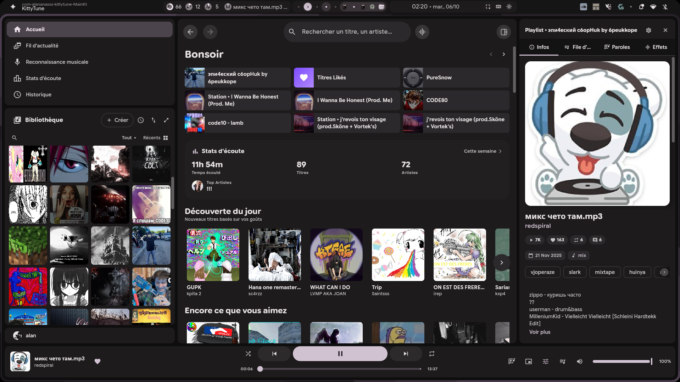Screen dimensions: 680x382
Task: Open the code10 - lamb shortcut
Action: pyautogui.click(x=238, y=123)
